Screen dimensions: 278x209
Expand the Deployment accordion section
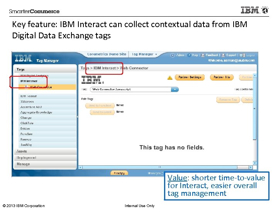point(46,158)
